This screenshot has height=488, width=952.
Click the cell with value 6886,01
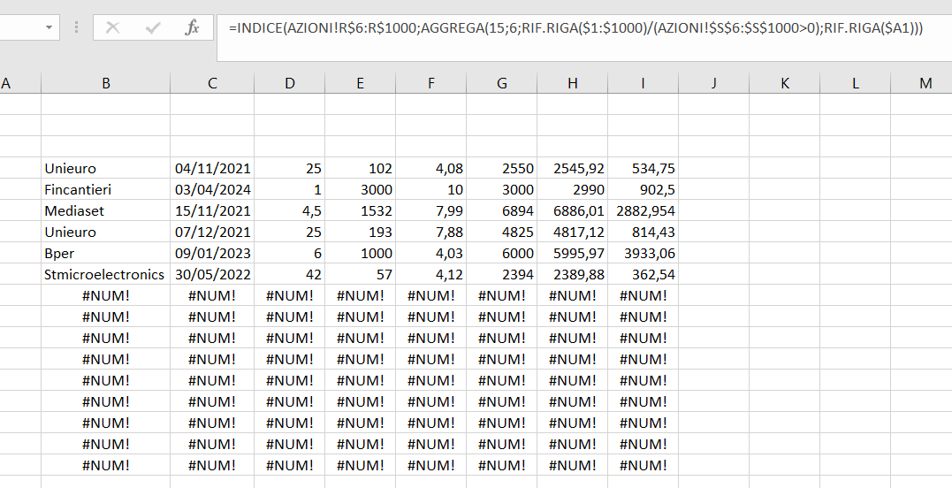tap(573, 210)
